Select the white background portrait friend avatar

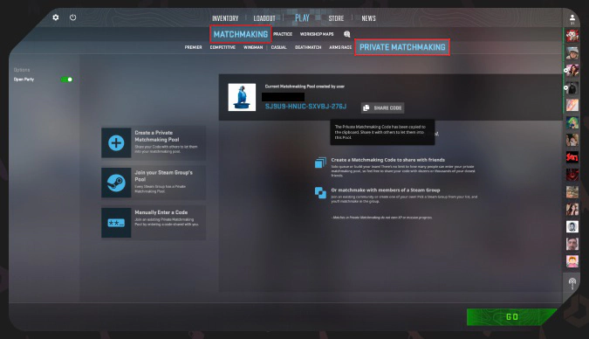572,226
